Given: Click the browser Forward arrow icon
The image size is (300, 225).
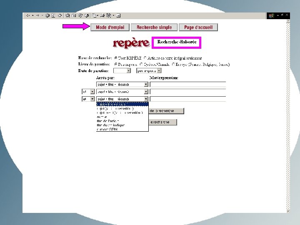Looking at the screenshot, I should click(37, 15).
